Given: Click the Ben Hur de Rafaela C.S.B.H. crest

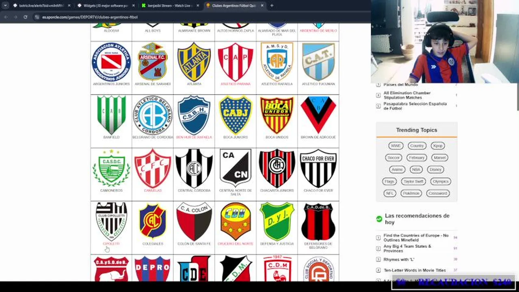Looking at the screenshot, I should point(194,115).
